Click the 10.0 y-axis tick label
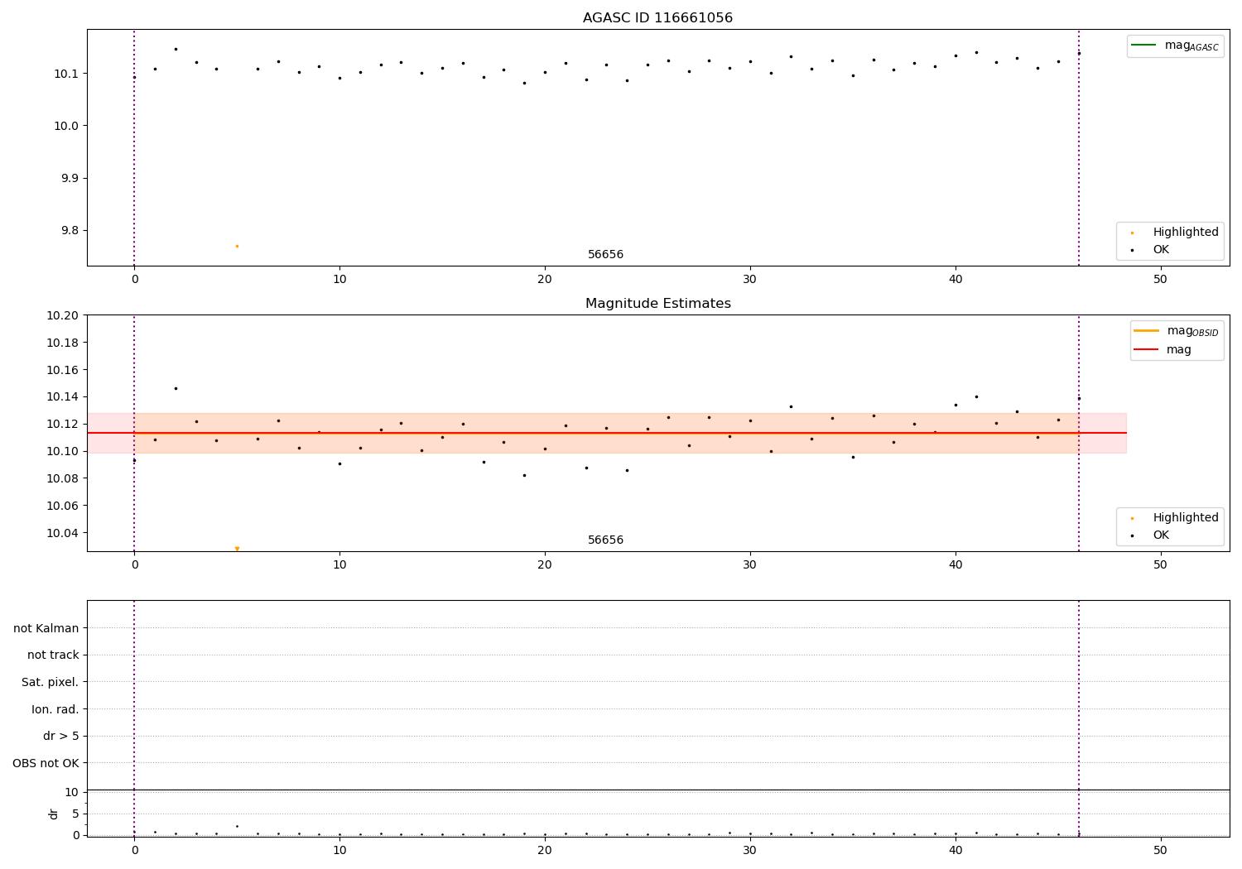 (65, 126)
